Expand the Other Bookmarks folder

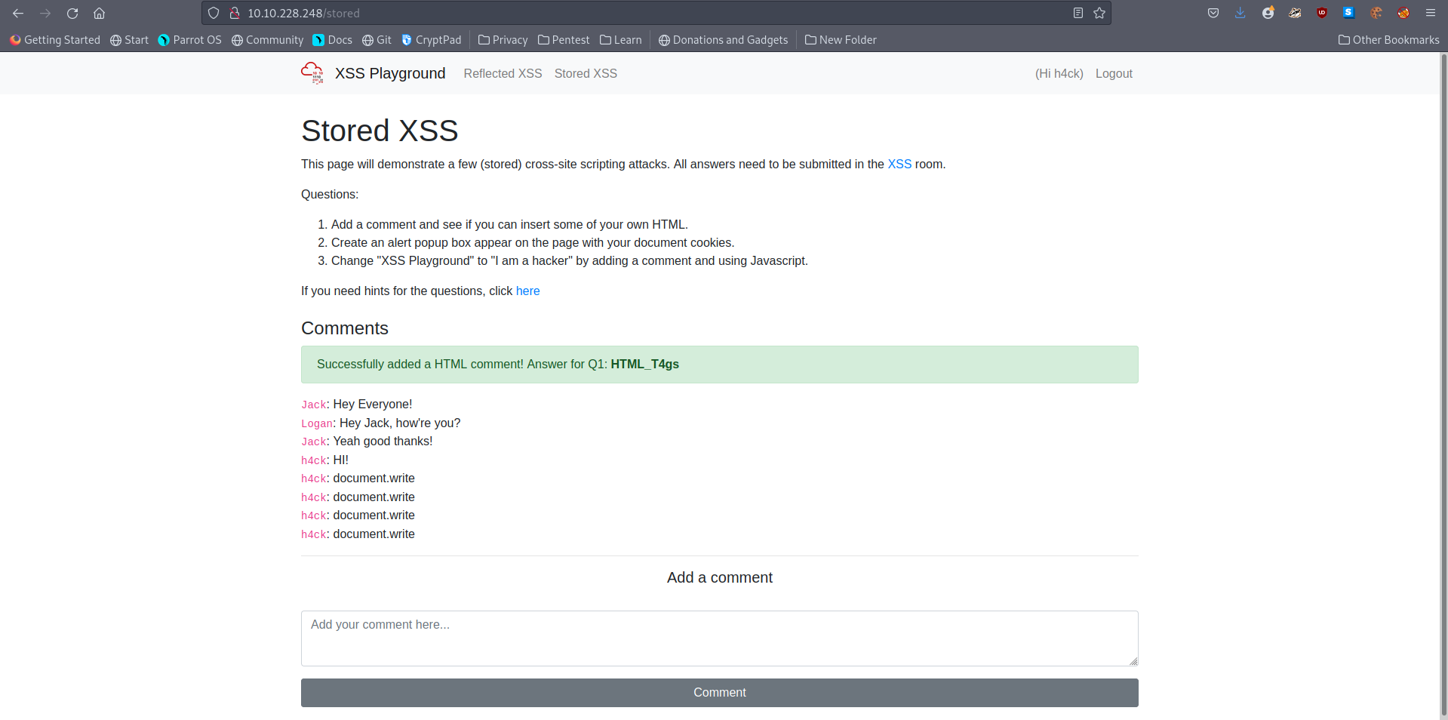(x=1388, y=40)
